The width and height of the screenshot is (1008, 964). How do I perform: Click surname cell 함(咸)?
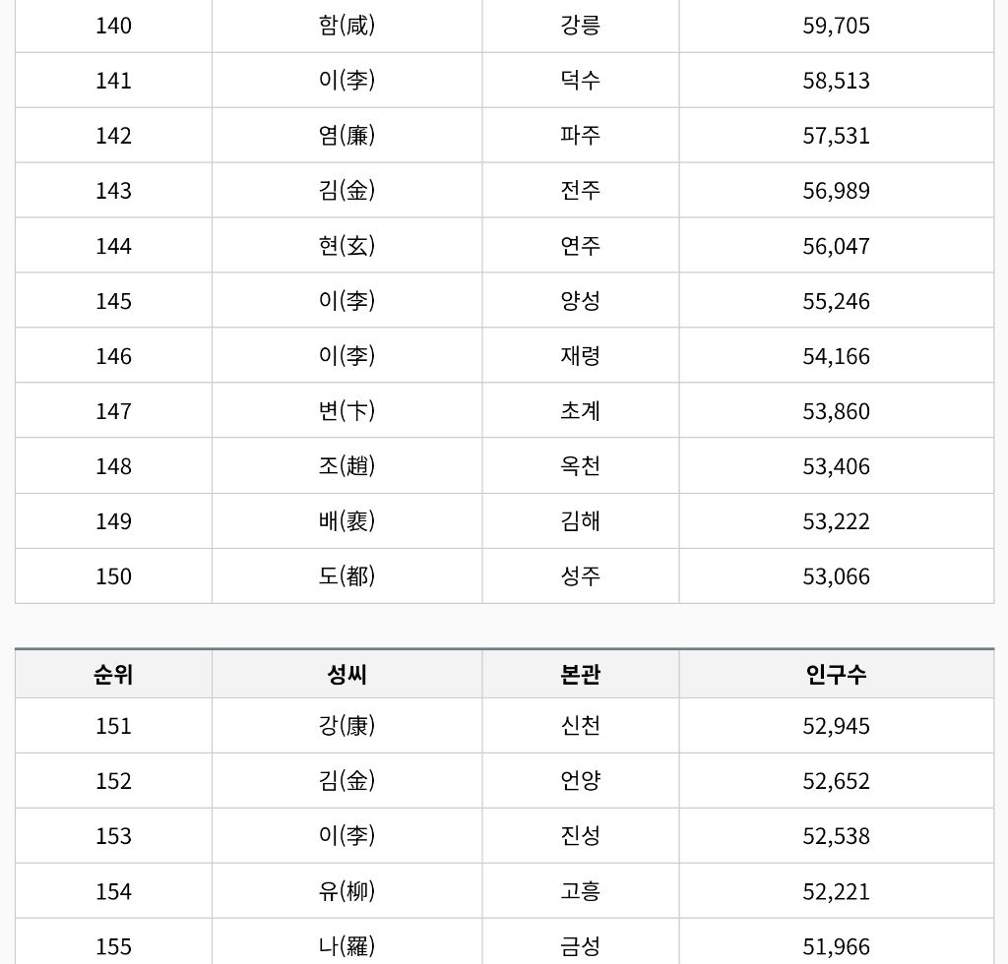pos(347,26)
